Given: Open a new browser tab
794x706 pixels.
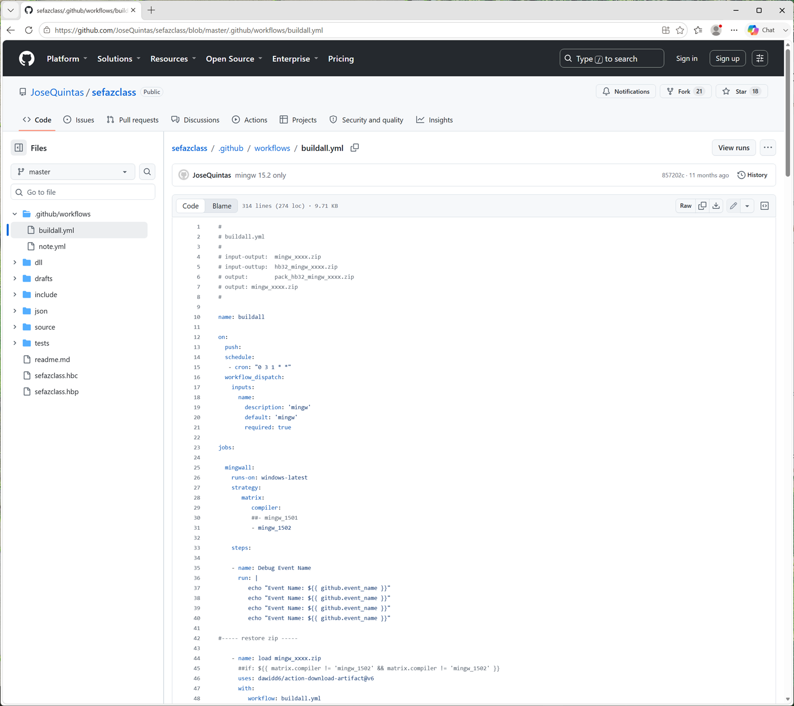Looking at the screenshot, I should pyautogui.click(x=151, y=10).
